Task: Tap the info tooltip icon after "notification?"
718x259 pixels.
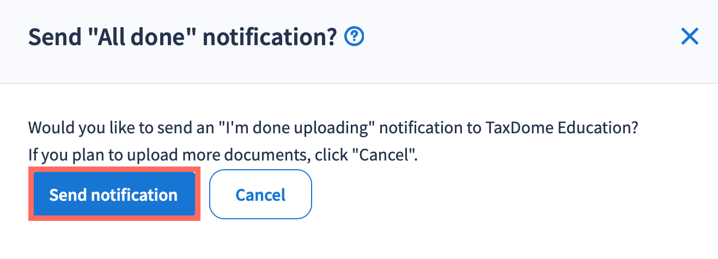Action: point(355,37)
